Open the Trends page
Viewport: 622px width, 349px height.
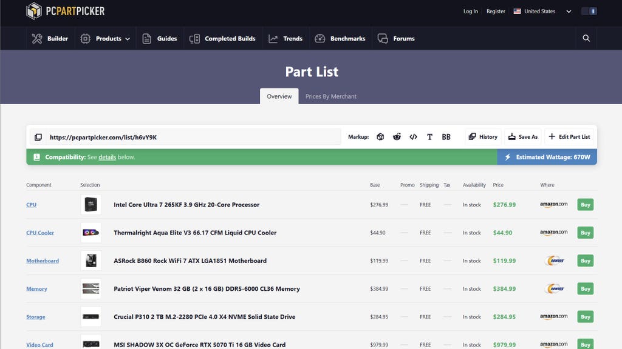pos(285,38)
